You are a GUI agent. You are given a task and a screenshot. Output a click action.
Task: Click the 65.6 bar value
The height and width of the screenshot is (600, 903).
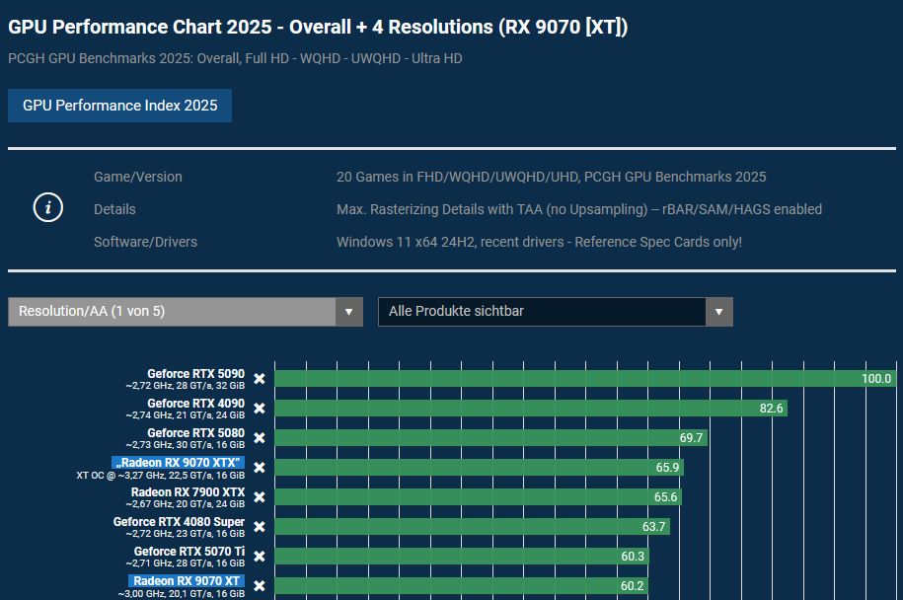(x=666, y=497)
